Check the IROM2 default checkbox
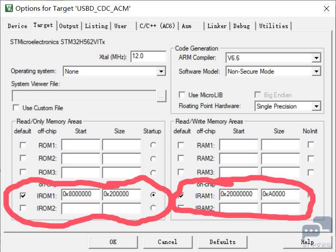 (23, 208)
